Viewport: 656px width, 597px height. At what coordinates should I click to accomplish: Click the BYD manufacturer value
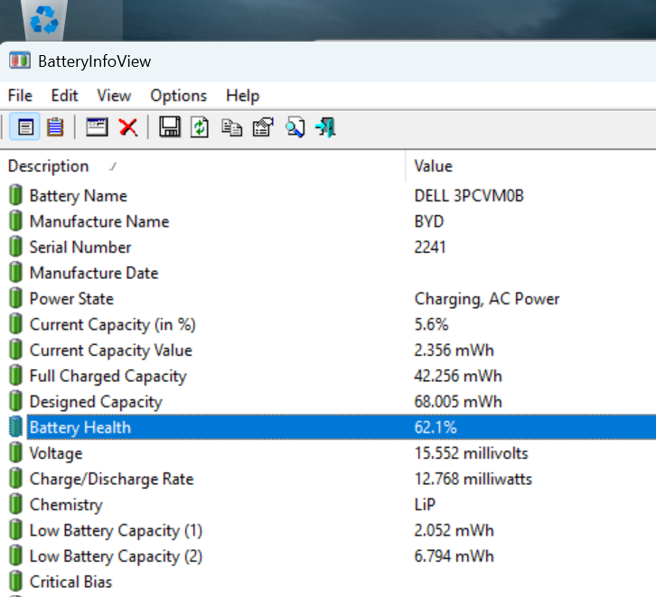(x=429, y=221)
